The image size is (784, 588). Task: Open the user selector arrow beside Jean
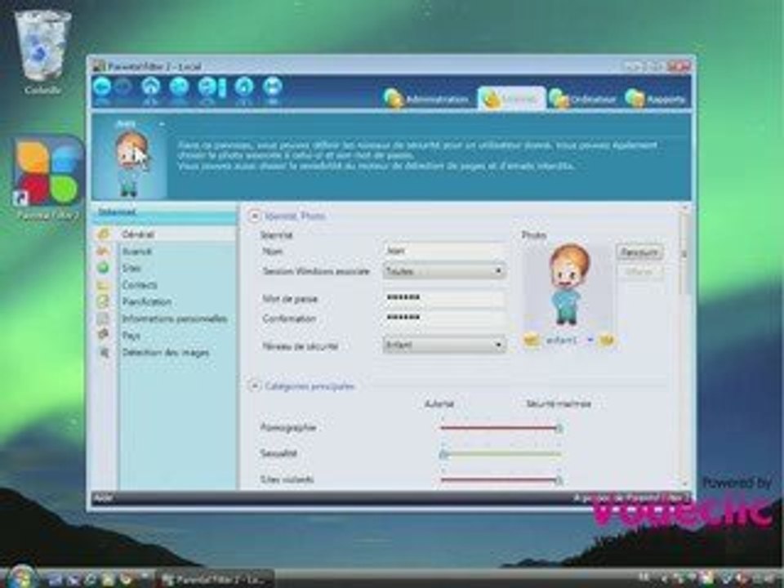click(x=162, y=123)
